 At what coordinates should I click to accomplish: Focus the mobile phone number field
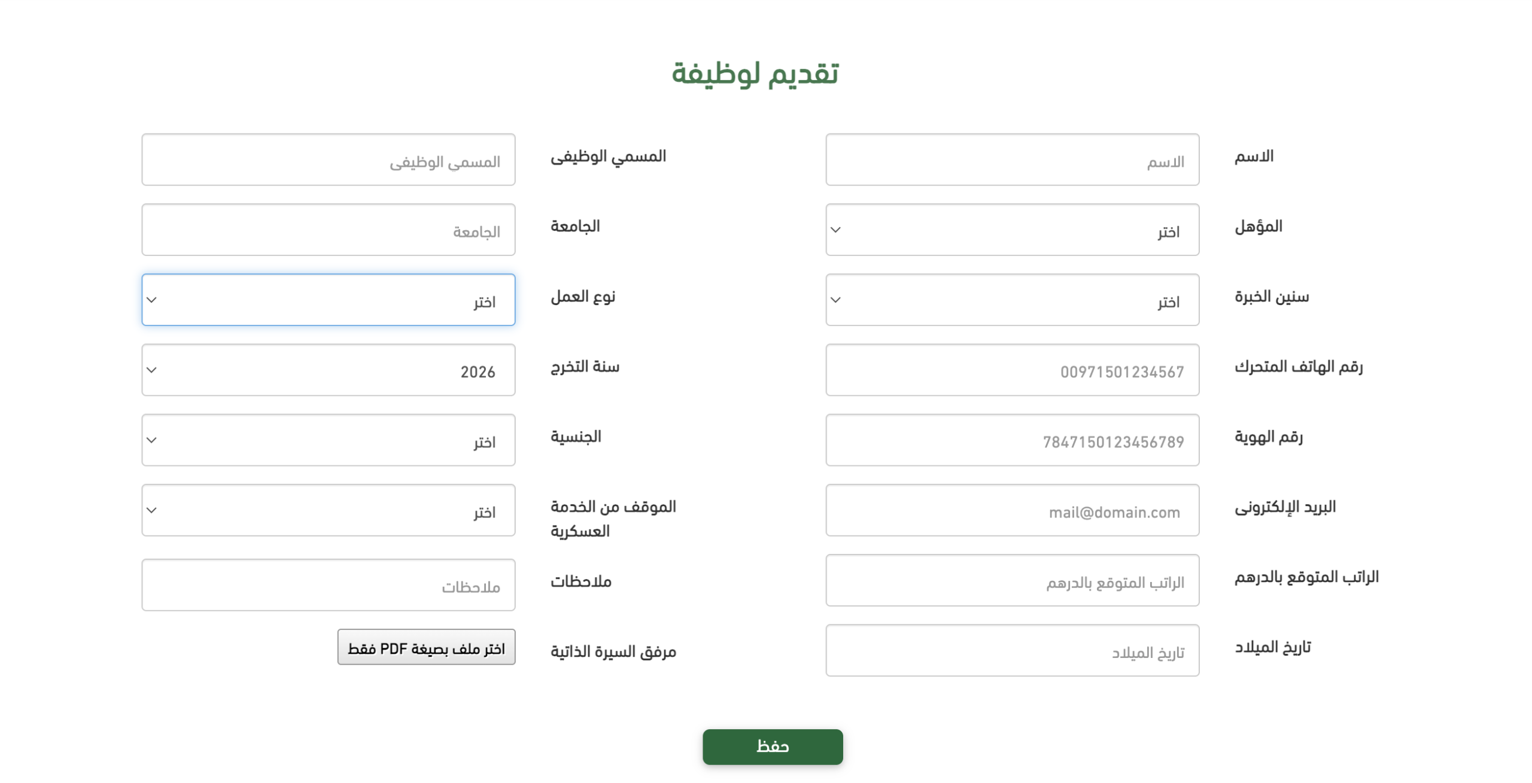coord(1011,370)
